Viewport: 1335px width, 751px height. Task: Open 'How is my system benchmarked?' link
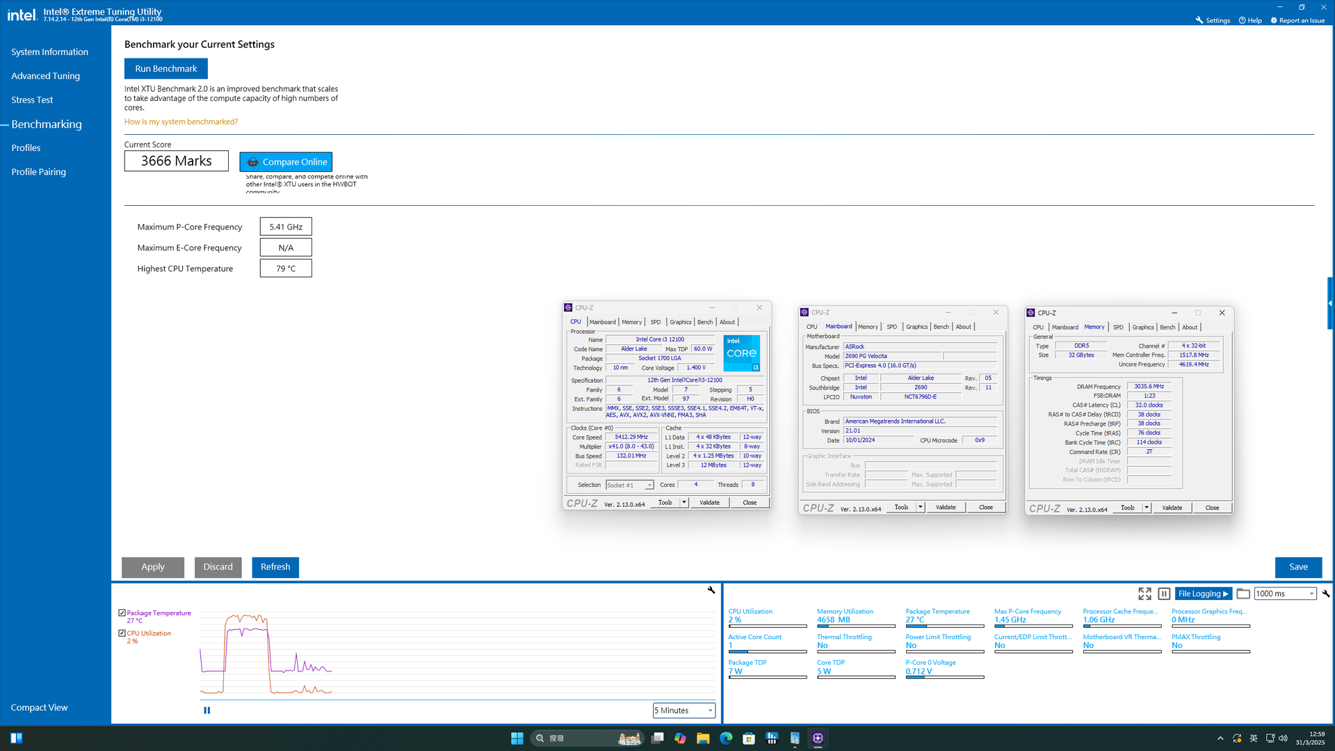[x=181, y=122]
